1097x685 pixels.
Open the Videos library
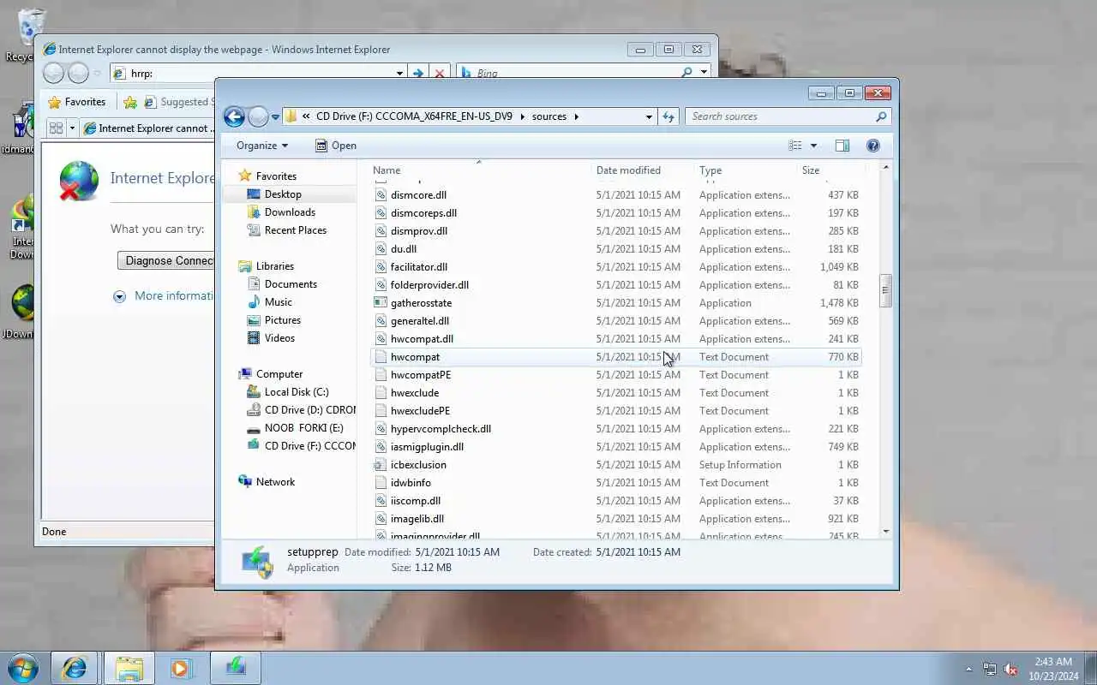tap(279, 338)
